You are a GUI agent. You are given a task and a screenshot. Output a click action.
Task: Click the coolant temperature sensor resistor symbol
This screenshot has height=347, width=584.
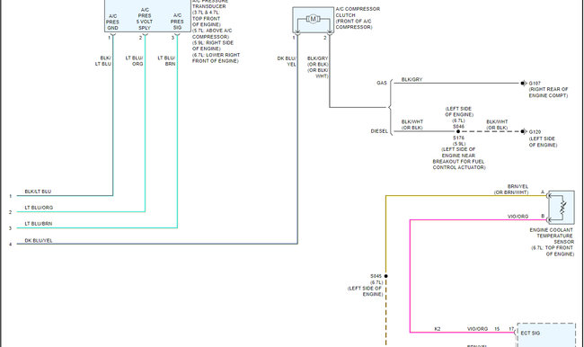point(562,208)
